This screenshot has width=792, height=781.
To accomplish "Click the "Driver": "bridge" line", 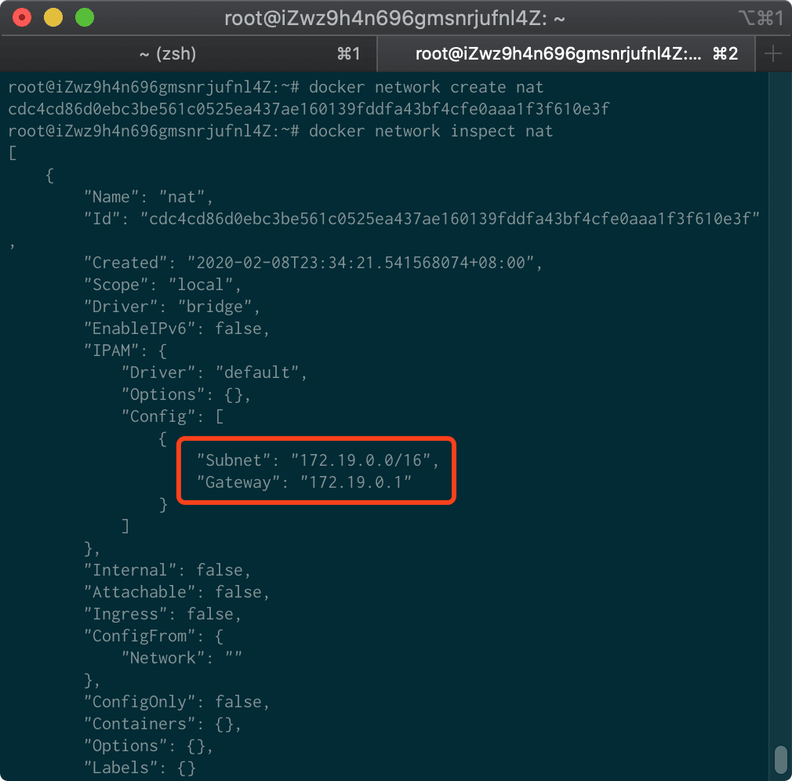I will coord(172,307).
